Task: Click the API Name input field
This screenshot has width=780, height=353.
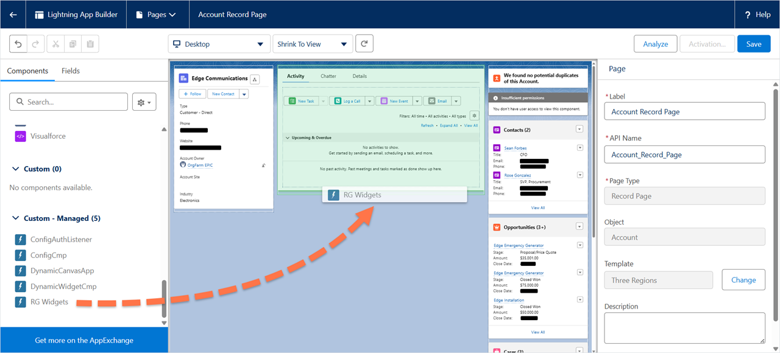Action: tap(685, 155)
